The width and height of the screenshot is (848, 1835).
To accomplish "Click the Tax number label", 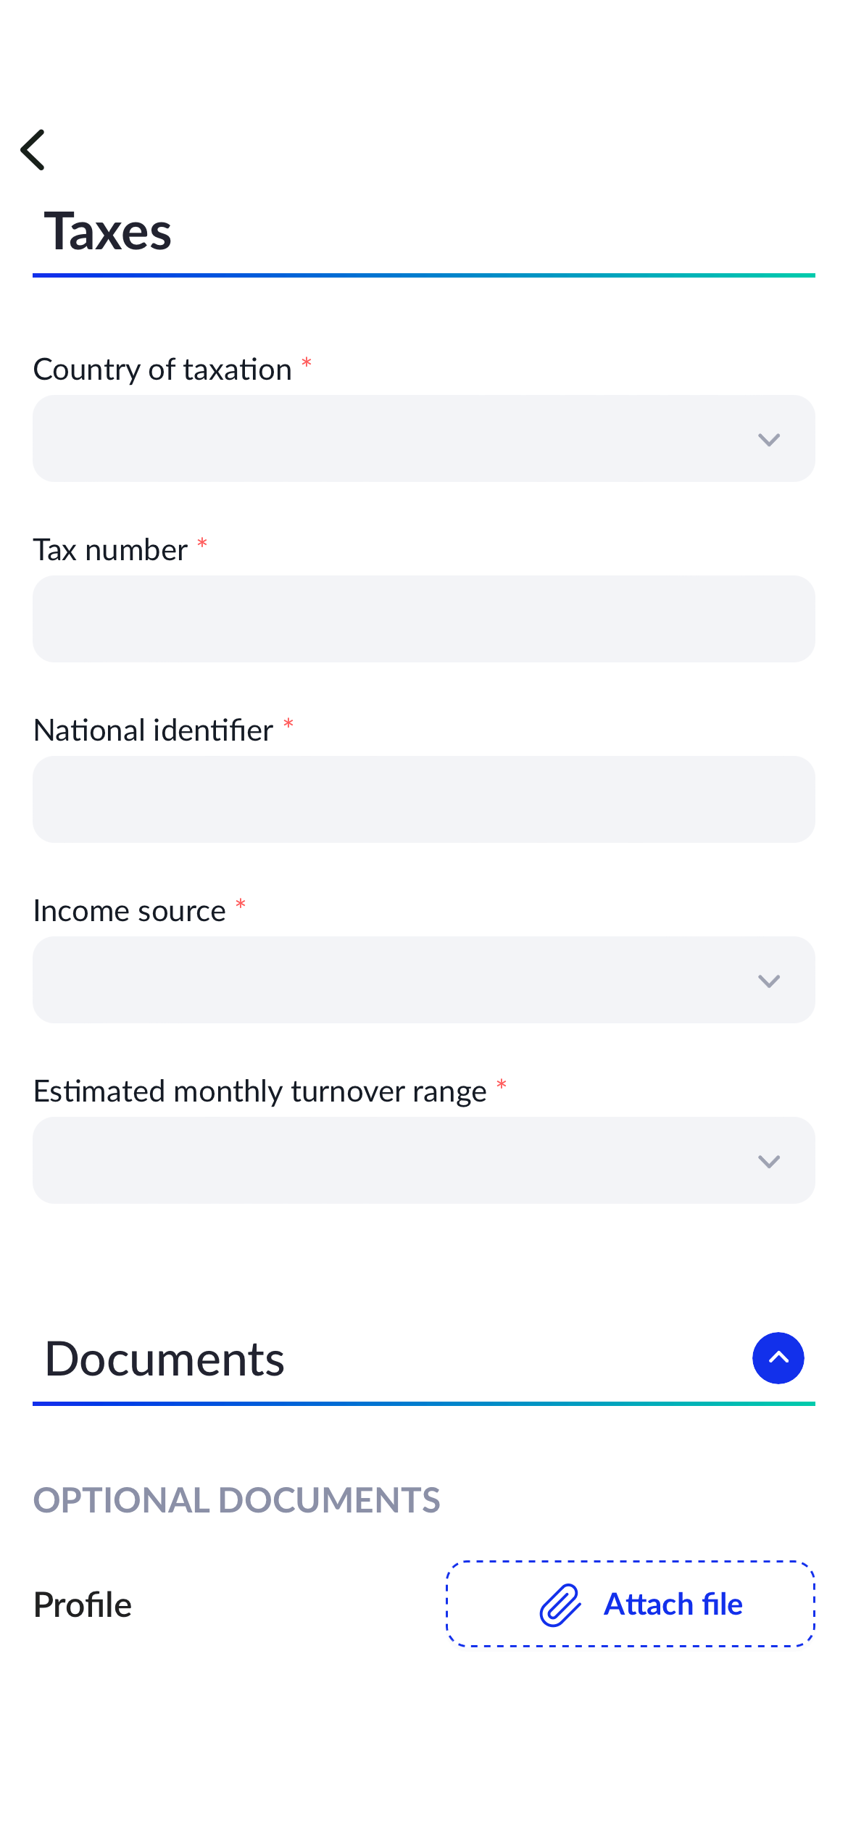I will click(111, 550).
